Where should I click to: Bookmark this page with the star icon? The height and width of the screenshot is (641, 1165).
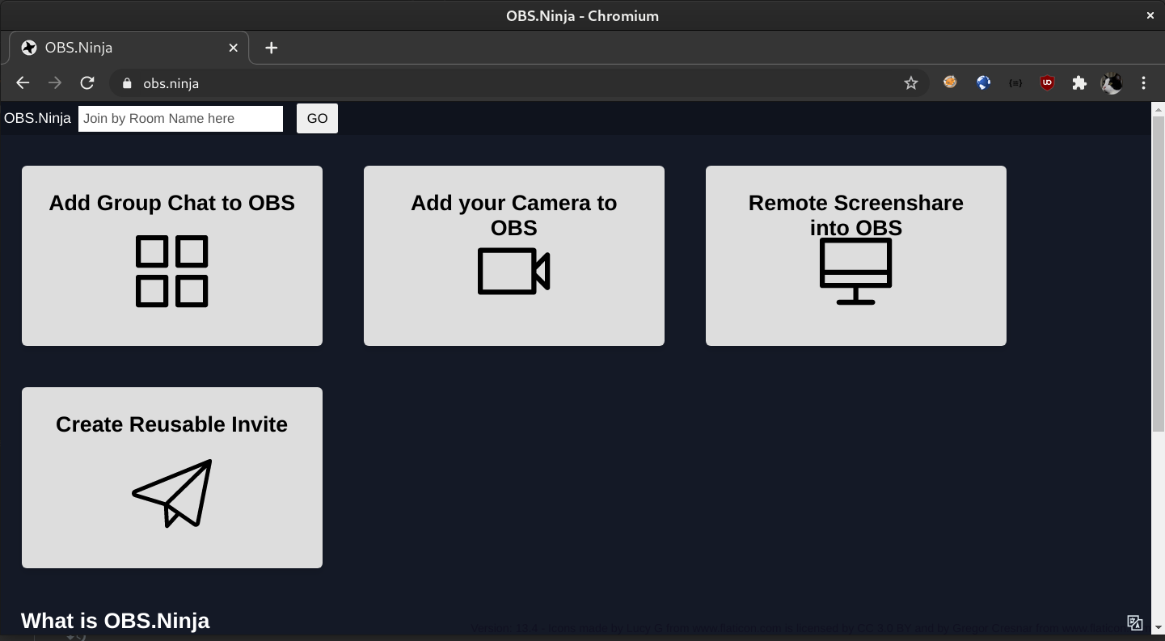tap(911, 82)
